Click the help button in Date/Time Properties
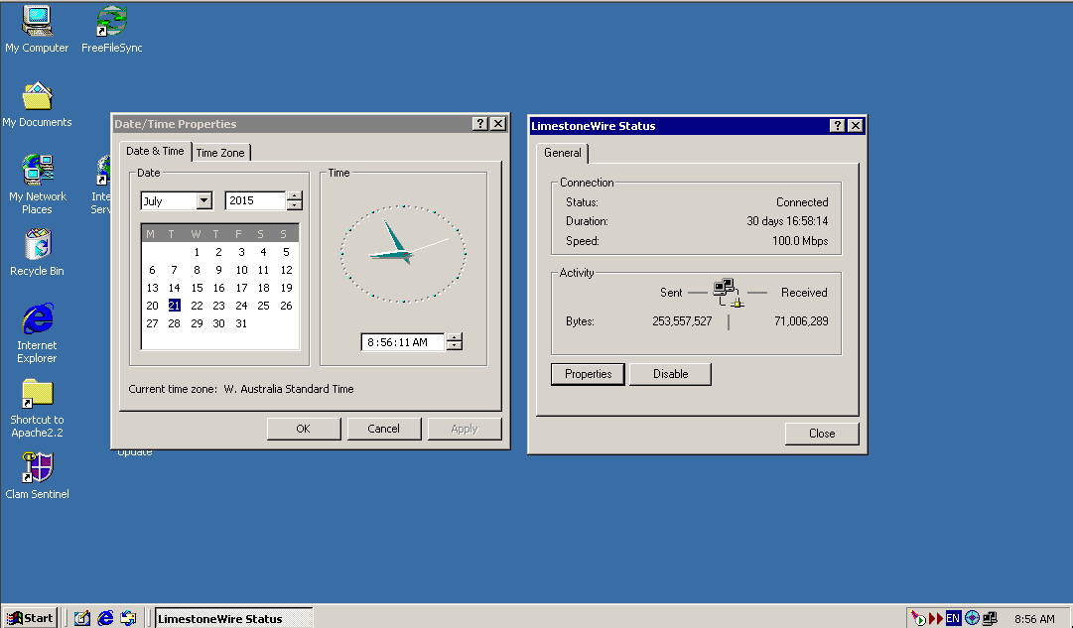The width and height of the screenshot is (1073, 628). [480, 123]
